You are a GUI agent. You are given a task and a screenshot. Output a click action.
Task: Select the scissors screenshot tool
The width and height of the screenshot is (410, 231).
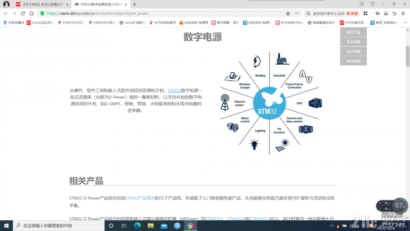(x=386, y=13)
